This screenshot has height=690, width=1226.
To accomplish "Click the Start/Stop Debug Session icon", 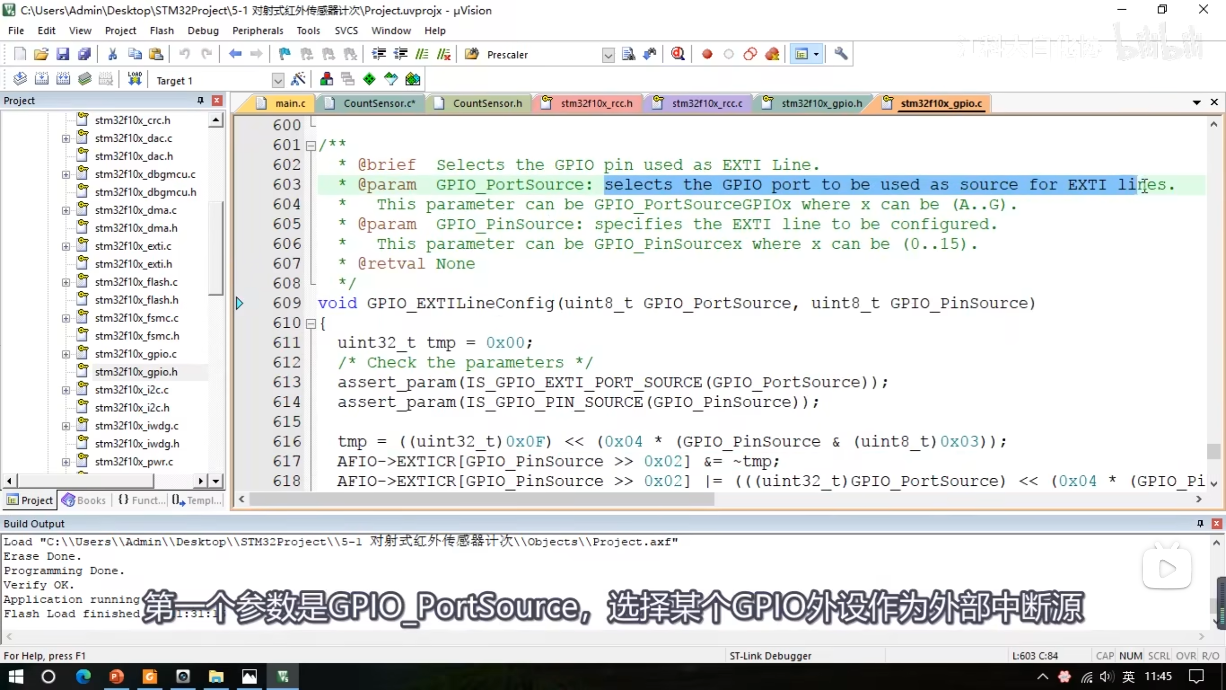I will click(678, 54).
